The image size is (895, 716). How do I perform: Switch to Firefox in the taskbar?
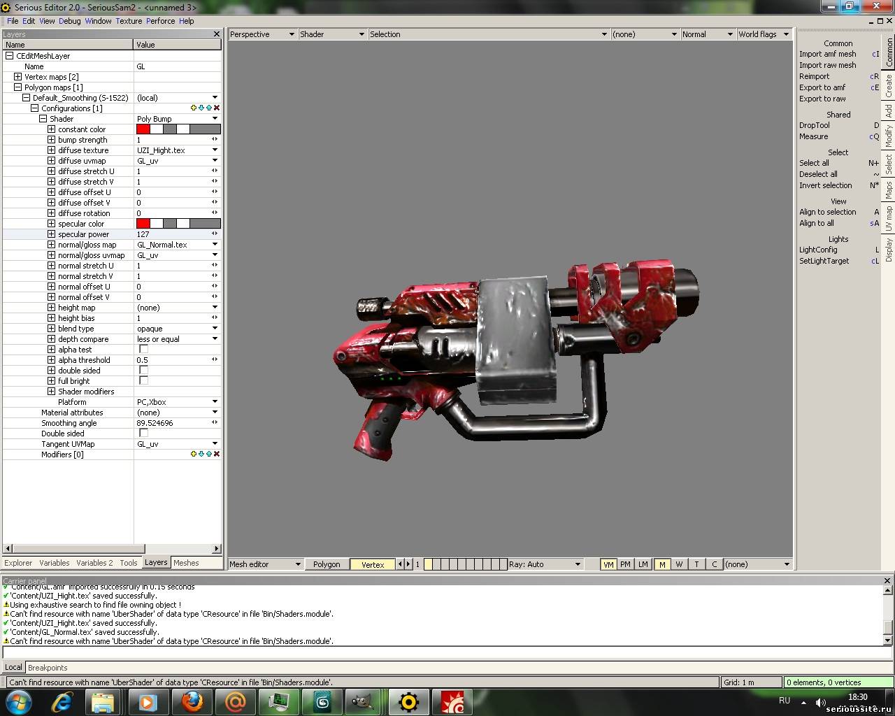coord(192,701)
